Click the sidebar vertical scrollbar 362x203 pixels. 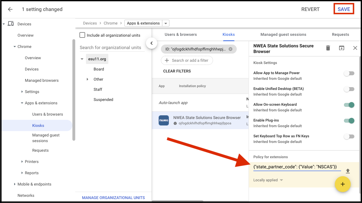click(x=74, y=90)
